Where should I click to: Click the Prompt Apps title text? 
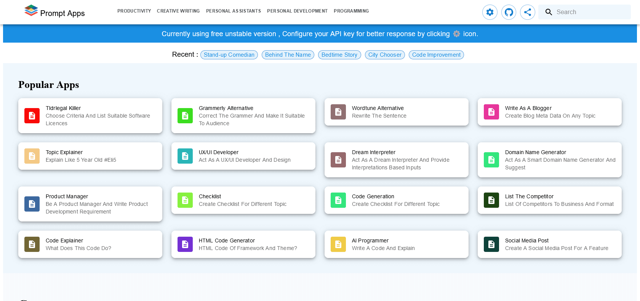62,13
